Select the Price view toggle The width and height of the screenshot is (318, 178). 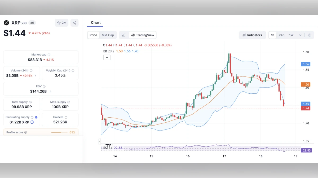pos(93,35)
